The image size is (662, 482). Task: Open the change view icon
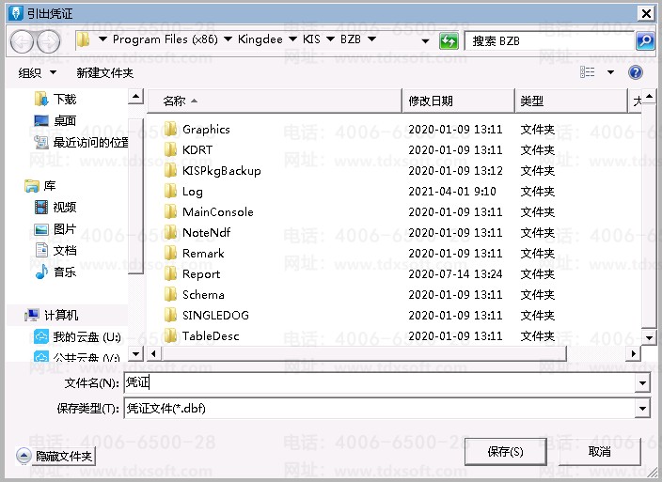click(x=588, y=72)
